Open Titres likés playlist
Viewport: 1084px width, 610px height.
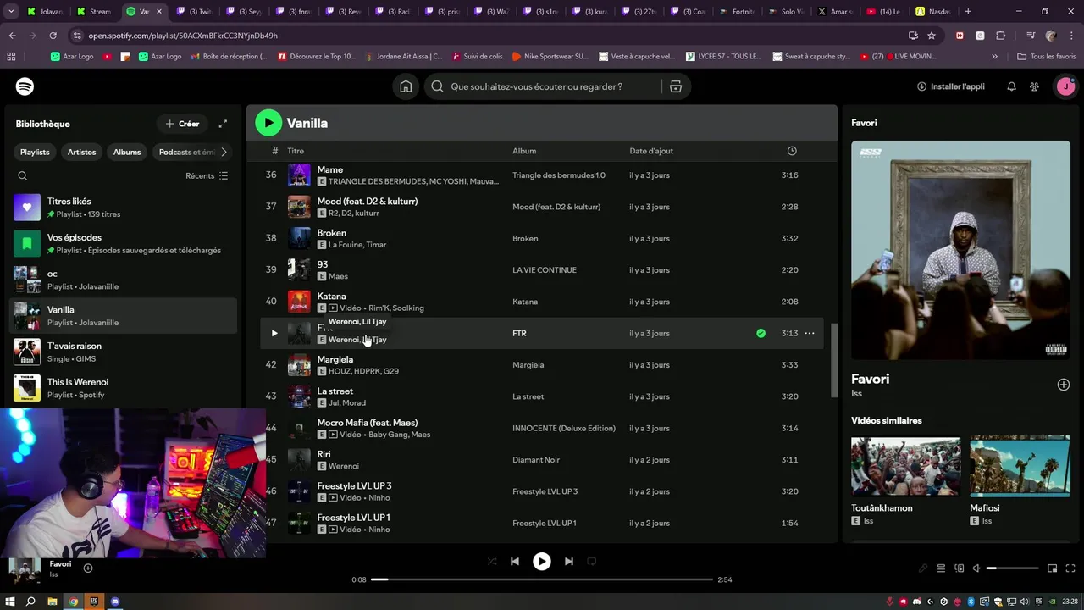point(124,208)
